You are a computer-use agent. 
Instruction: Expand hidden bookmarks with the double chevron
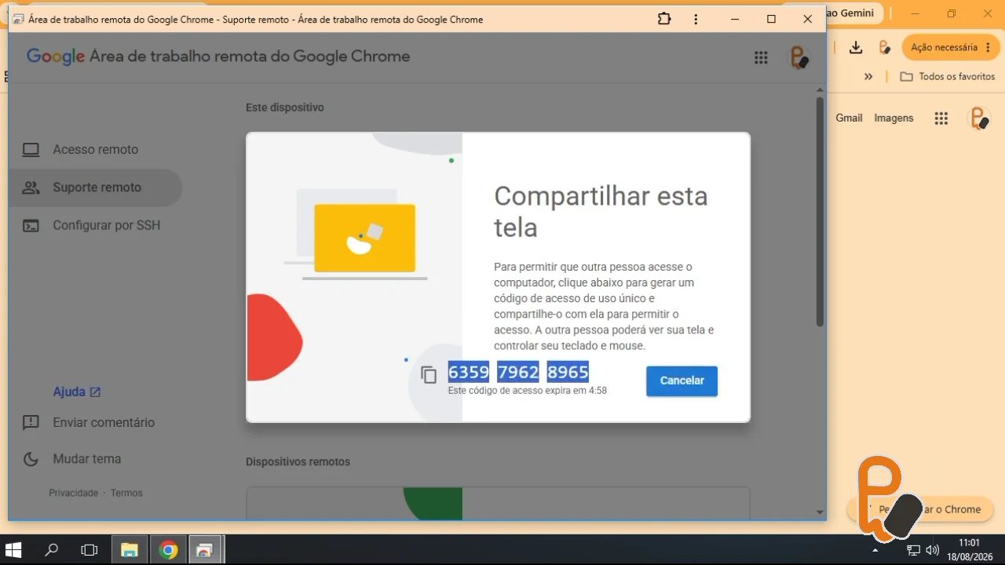point(868,77)
